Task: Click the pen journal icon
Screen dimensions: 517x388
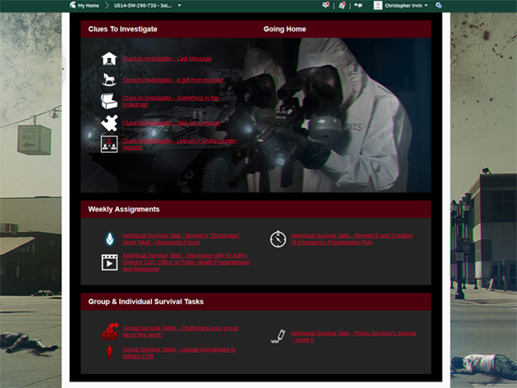Action: (278, 336)
